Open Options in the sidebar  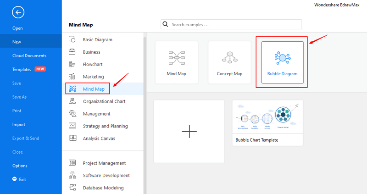pyautogui.click(x=20, y=166)
